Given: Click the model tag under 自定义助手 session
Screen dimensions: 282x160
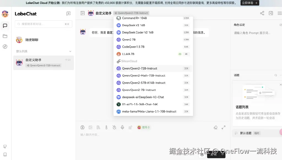Looking at the screenshot, I should 43,66.
